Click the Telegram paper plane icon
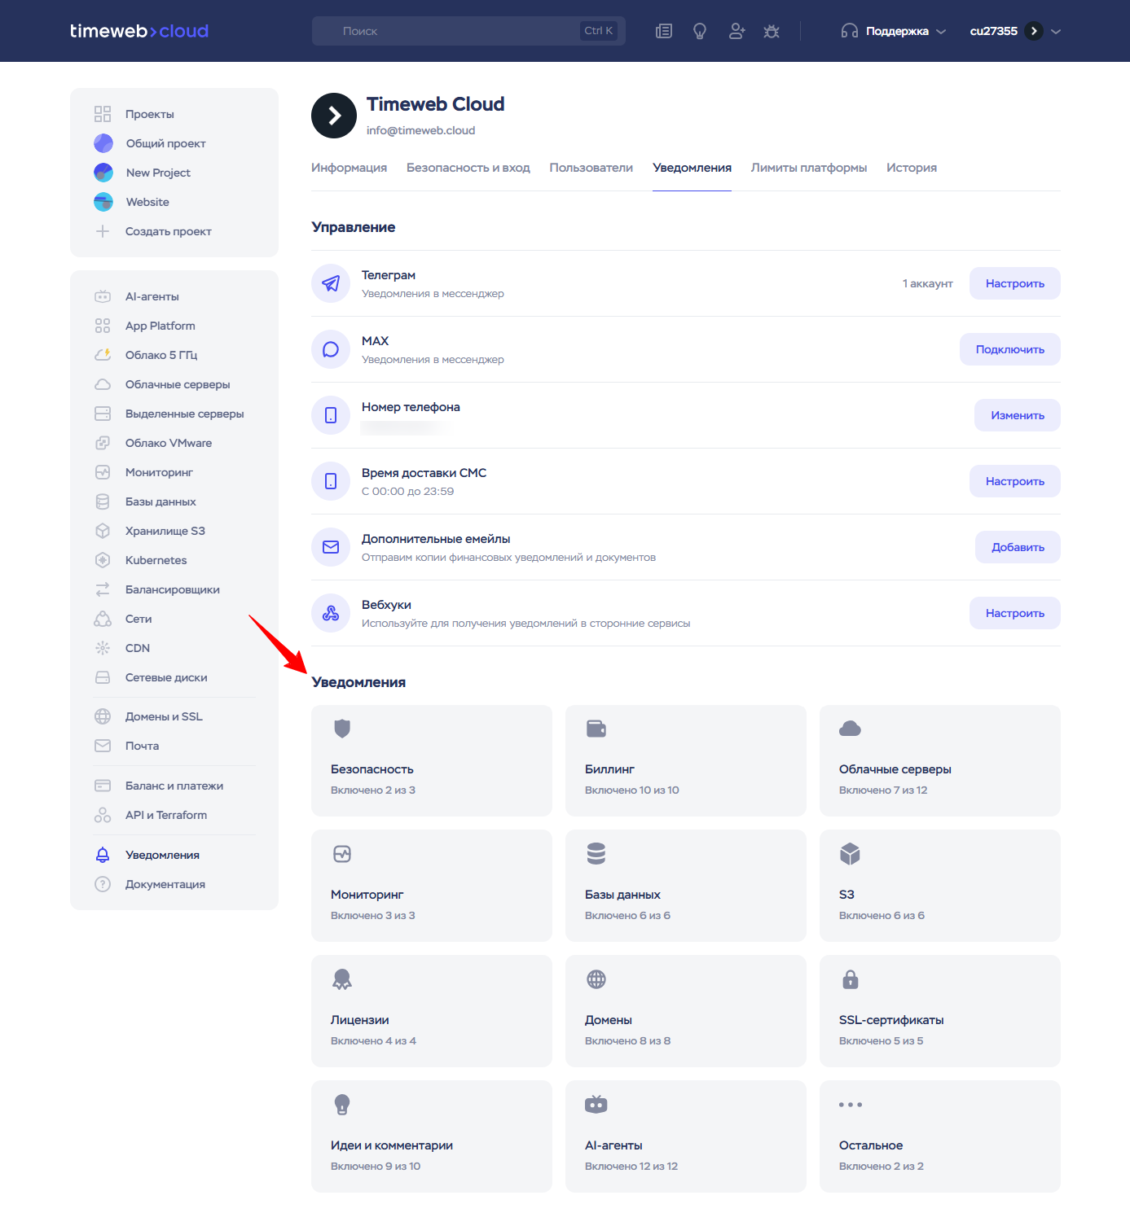This screenshot has width=1130, height=1226. coord(331,283)
